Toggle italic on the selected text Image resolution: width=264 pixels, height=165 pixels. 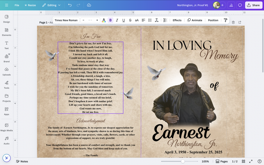point(117,20)
